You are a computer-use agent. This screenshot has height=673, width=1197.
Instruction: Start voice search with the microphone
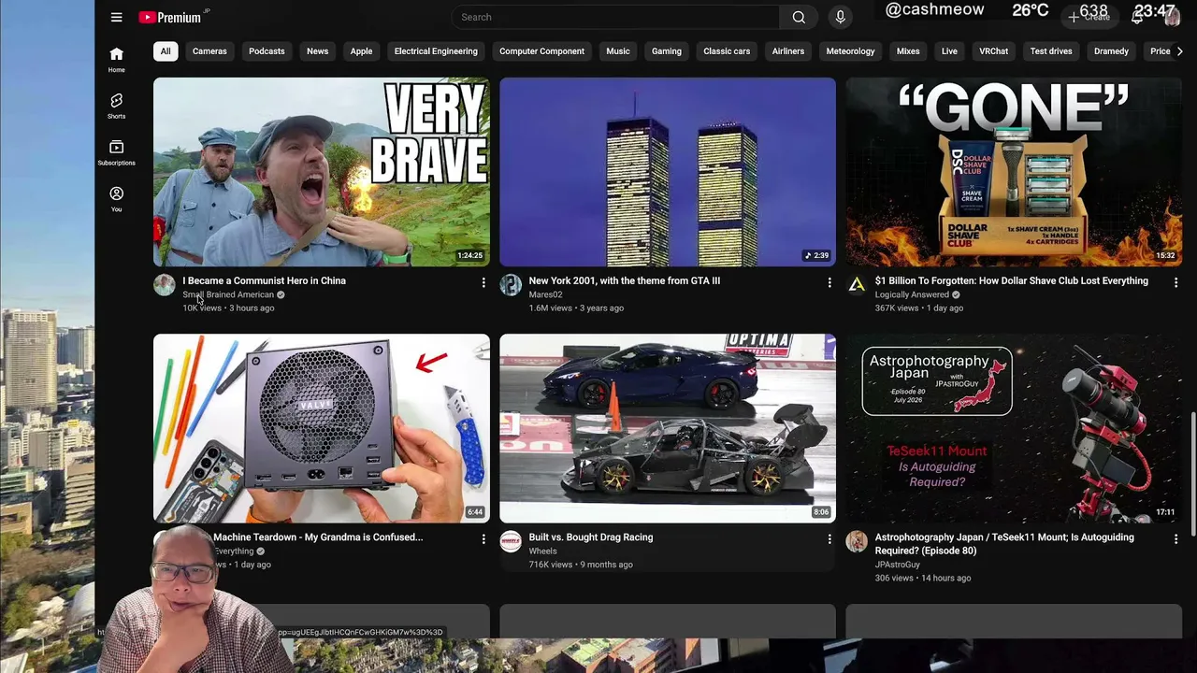tap(840, 17)
